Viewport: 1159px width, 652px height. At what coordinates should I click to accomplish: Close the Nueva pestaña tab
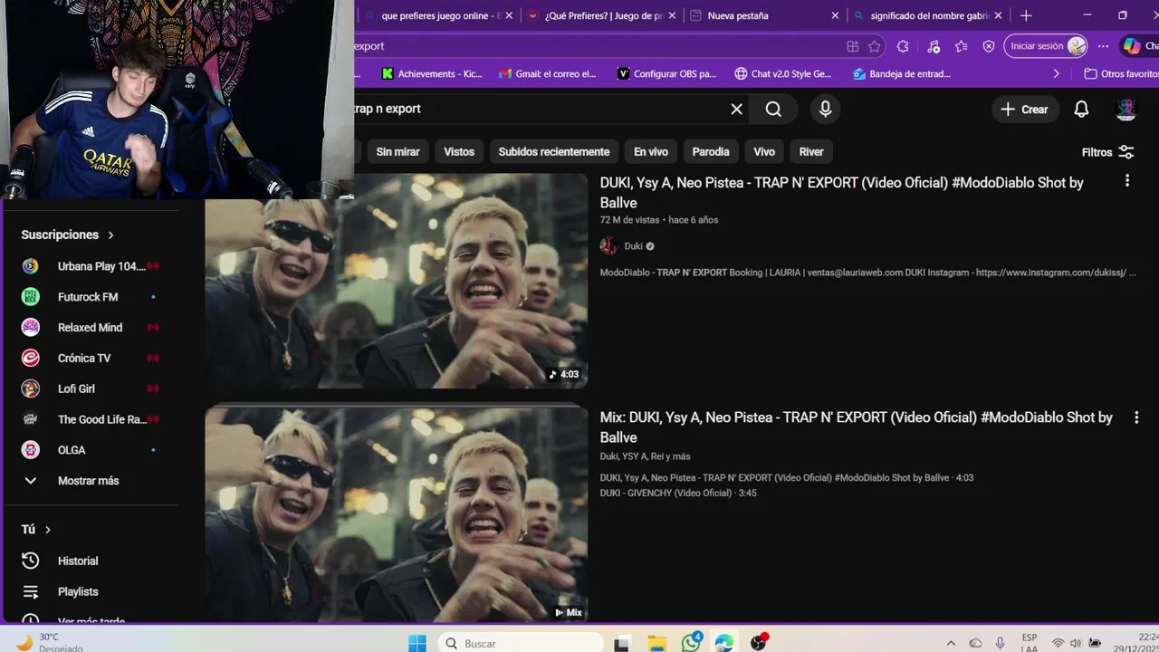coord(835,15)
